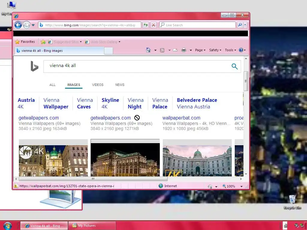Add to Favorites bar star icon
The height and width of the screenshot is (230, 307).
pos(43,42)
